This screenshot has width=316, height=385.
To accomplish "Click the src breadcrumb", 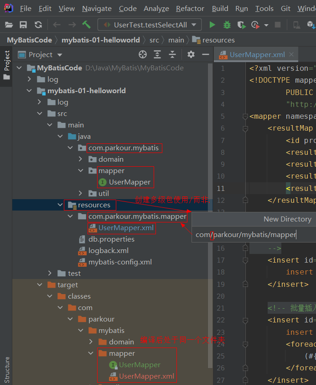I will point(154,40).
